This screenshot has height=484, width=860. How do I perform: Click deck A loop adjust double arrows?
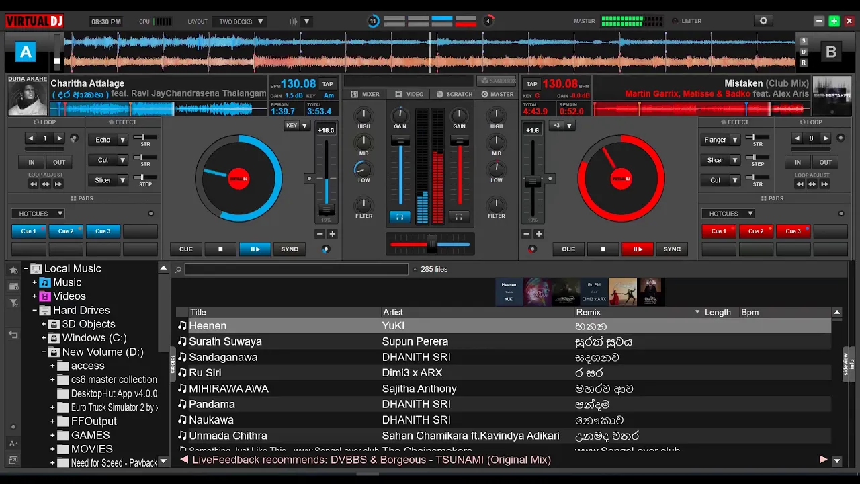(58, 184)
